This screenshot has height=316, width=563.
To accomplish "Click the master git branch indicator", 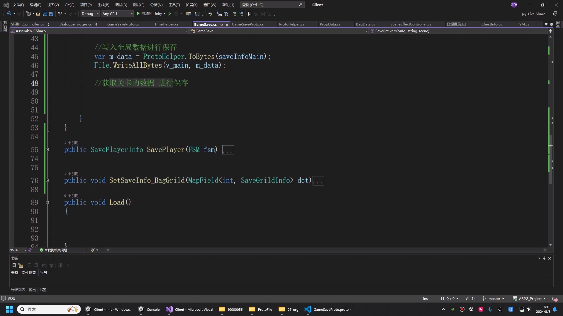I will 494,299.
